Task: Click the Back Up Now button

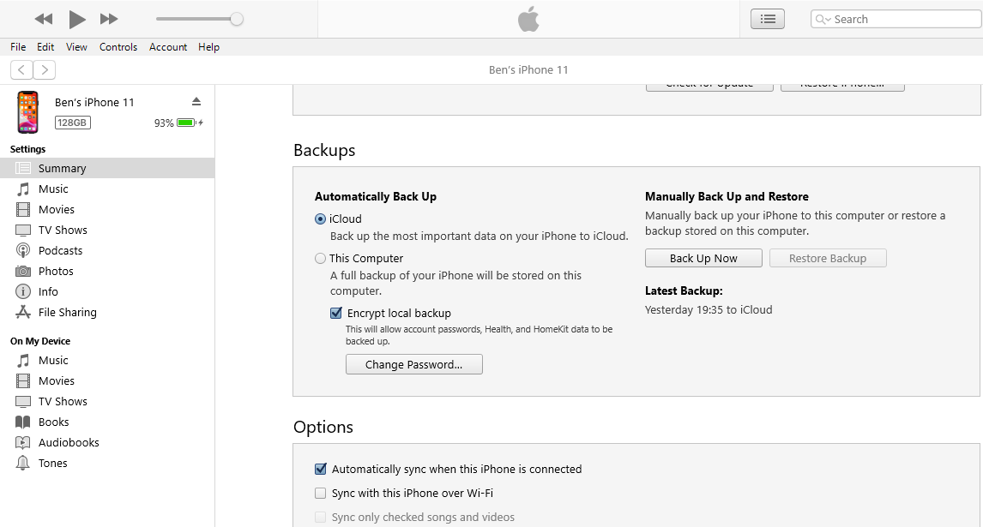Action: coord(703,258)
